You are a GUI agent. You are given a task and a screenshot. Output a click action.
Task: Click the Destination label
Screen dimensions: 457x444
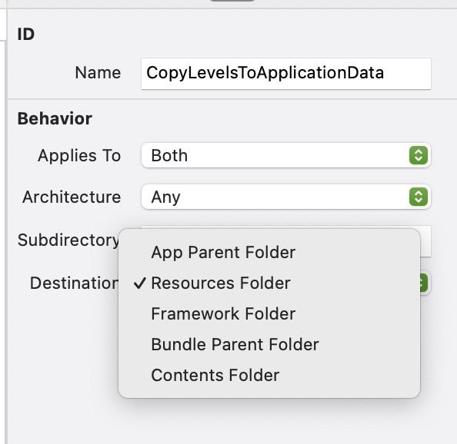tap(75, 283)
